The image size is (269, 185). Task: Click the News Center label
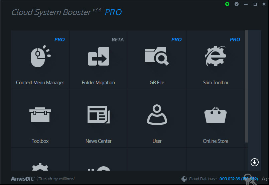click(x=99, y=141)
